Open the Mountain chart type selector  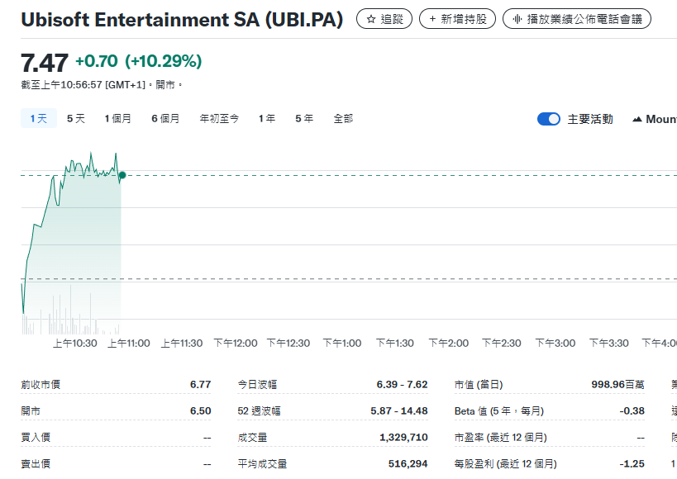click(656, 119)
